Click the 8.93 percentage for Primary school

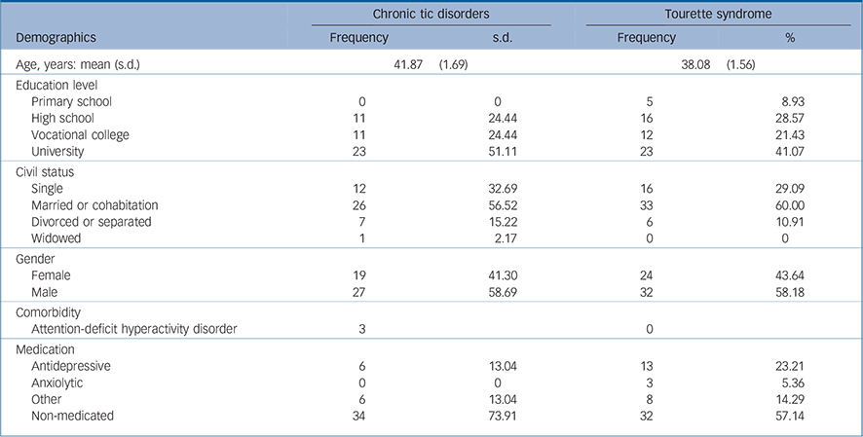pos(791,101)
